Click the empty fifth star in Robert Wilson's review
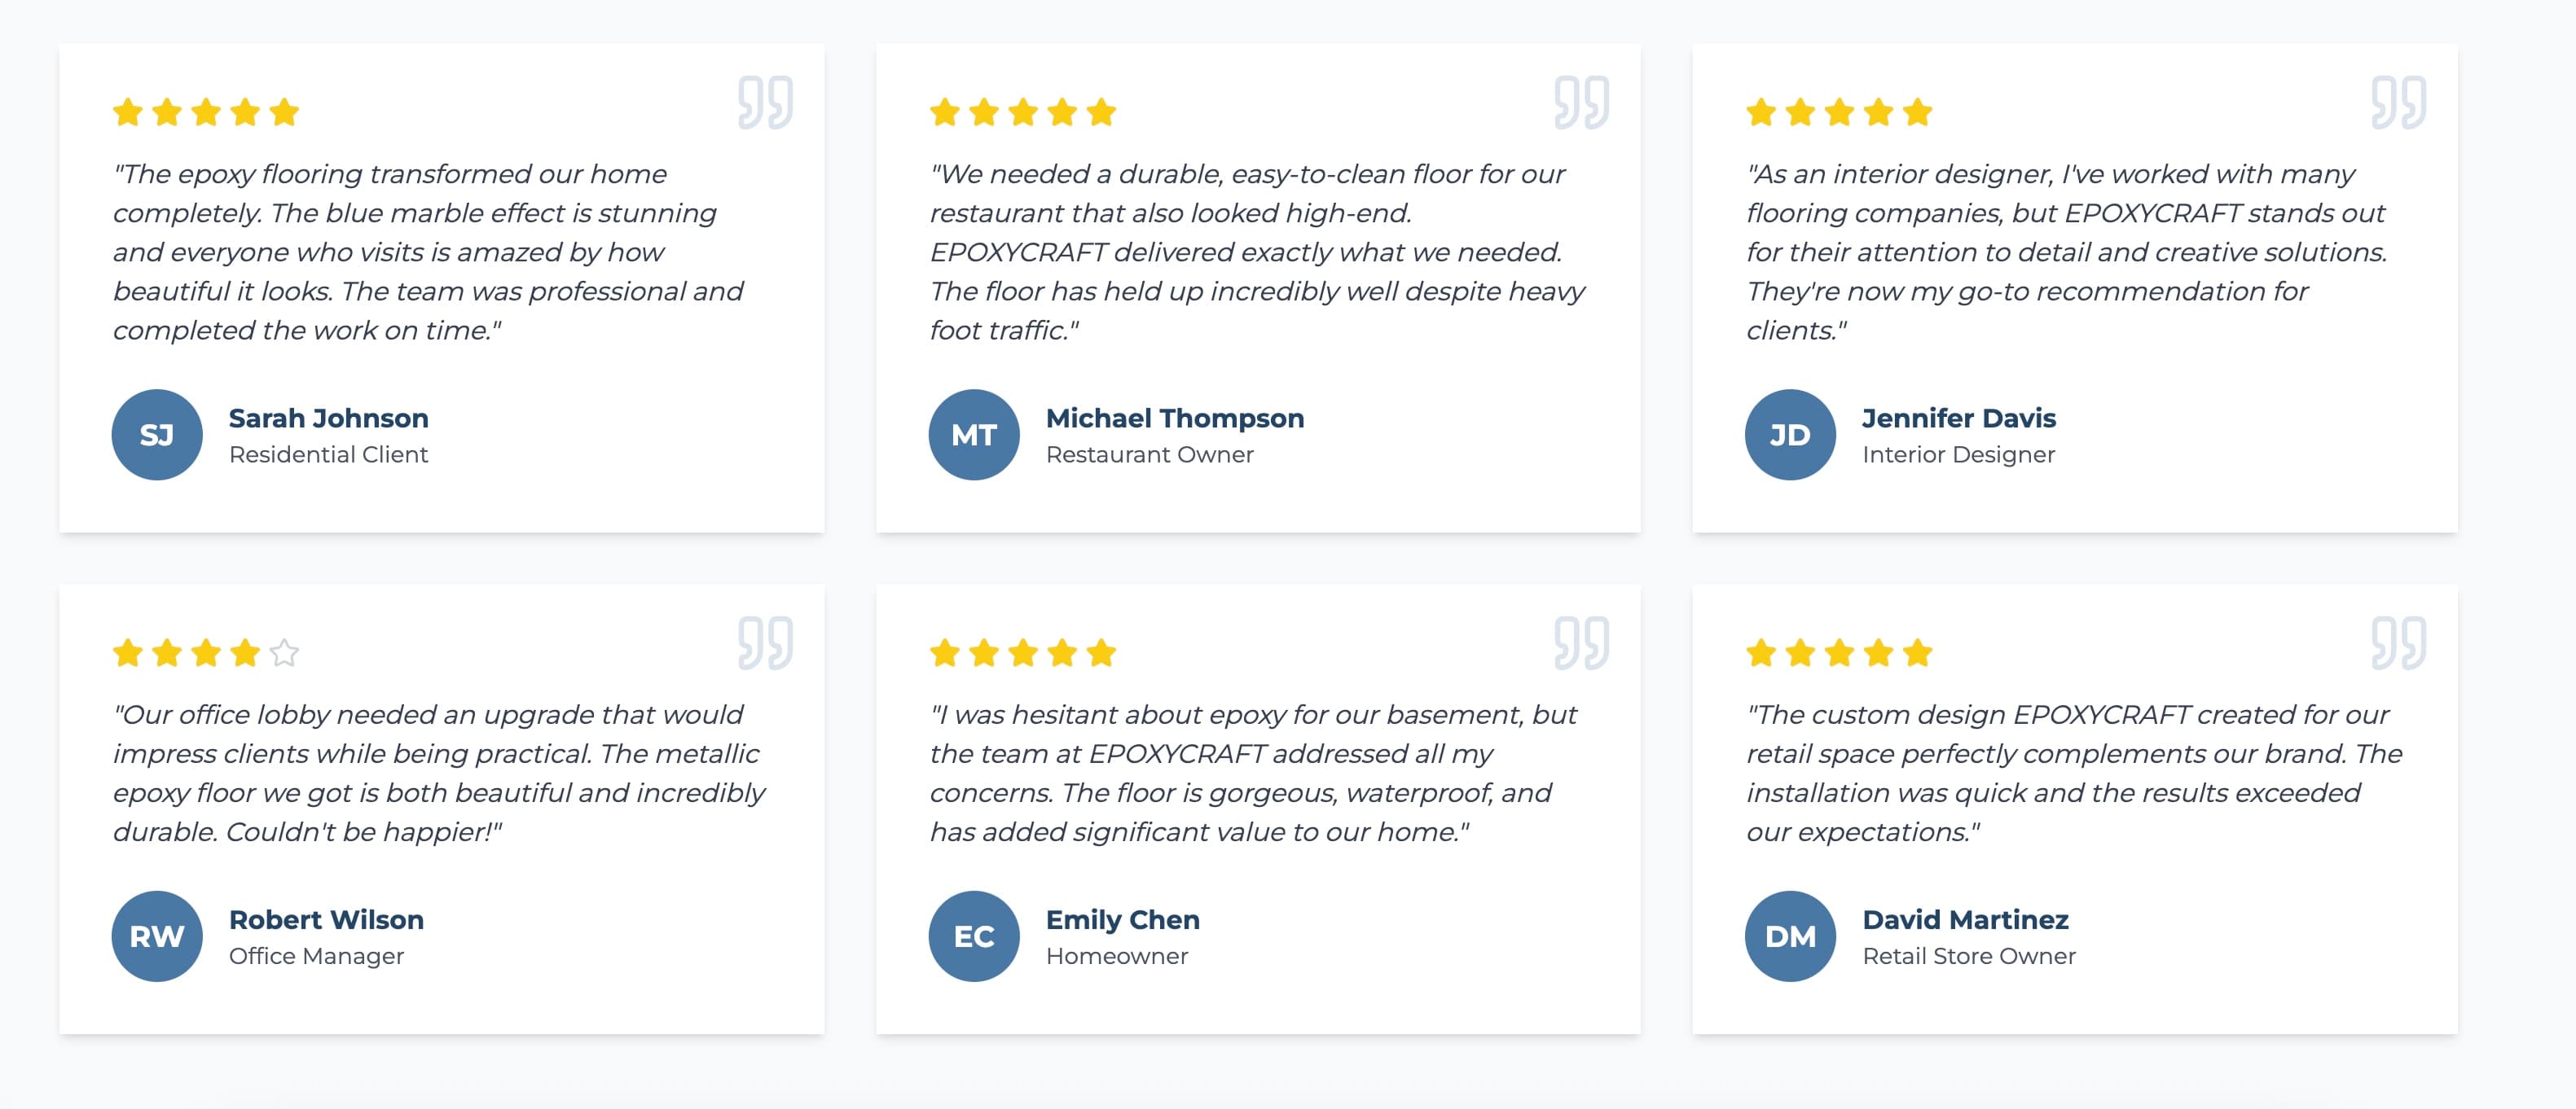 (285, 652)
